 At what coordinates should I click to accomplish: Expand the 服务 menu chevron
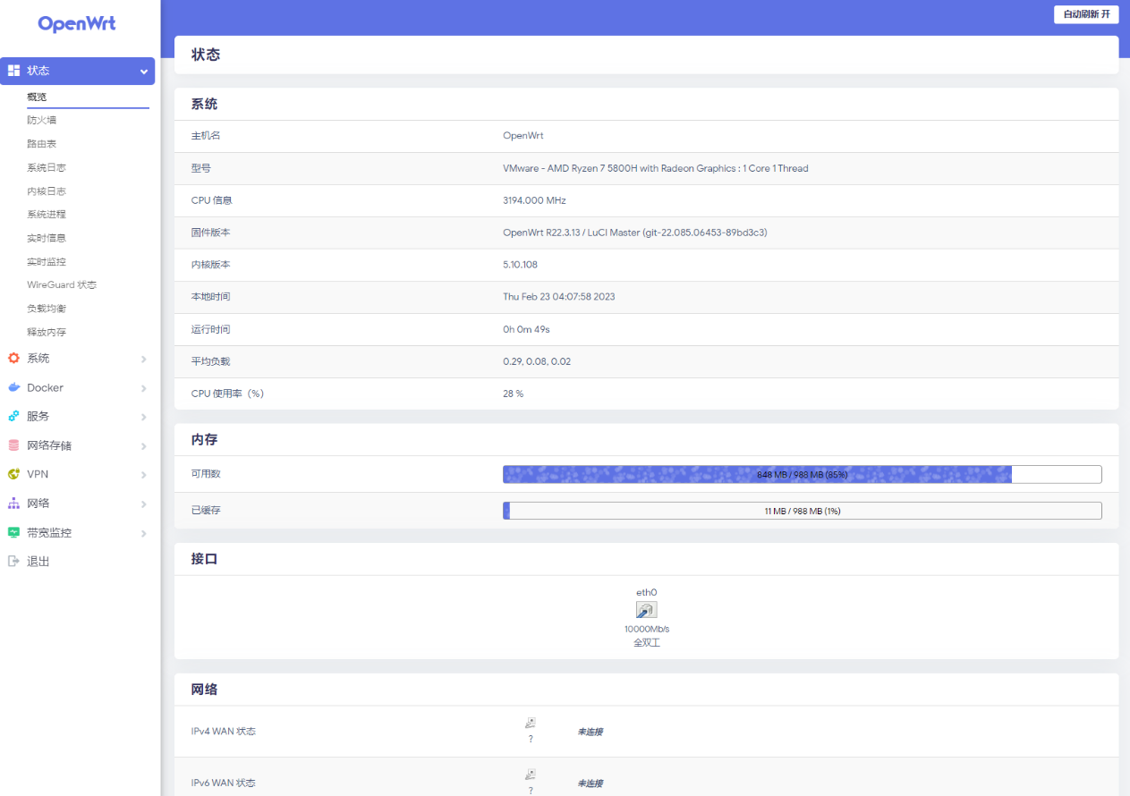(144, 417)
